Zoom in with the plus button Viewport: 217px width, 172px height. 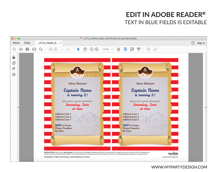[x=97, y=49]
